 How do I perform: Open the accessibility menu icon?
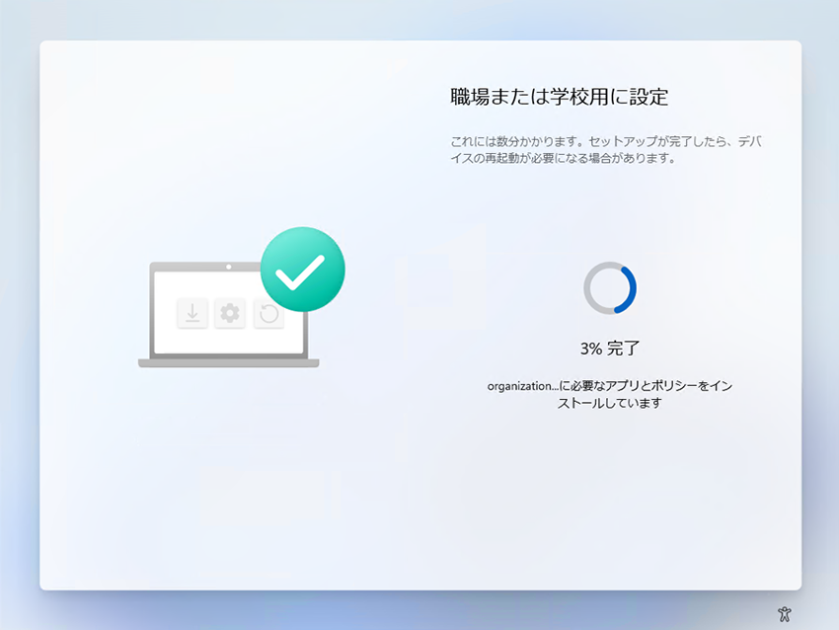coord(785,614)
